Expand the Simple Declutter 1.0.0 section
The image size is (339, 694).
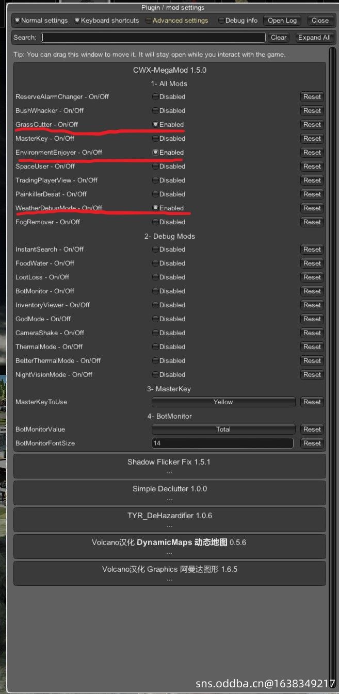coord(169,493)
